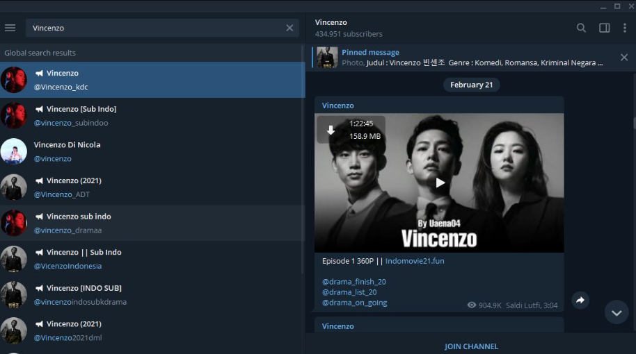Open the Vincenzo [Sub Indo] channel result

coord(152,116)
